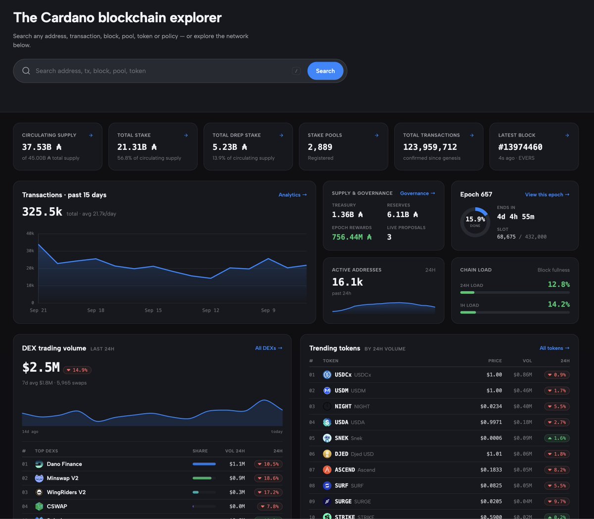Viewport: 594px width, 519px height.
Task: Click Live Proposals count 3
Action: [389, 237]
